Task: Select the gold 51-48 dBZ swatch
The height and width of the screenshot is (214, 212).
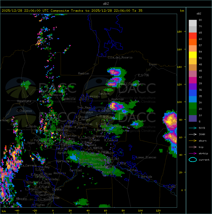Action: pos(193,61)
